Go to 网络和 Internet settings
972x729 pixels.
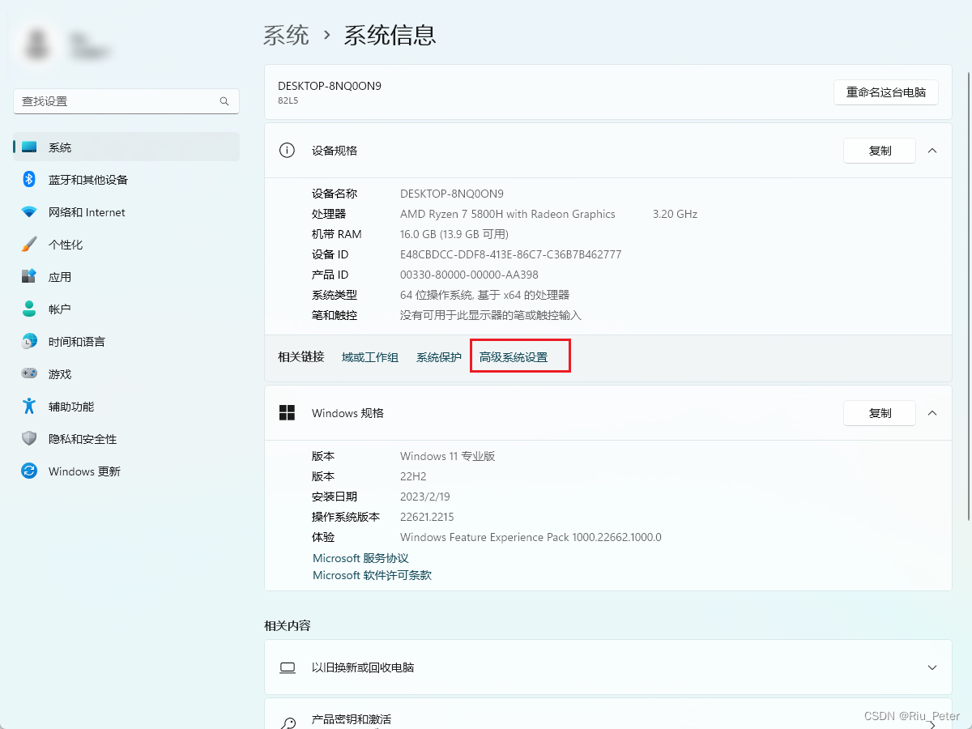tap(126, 212)
